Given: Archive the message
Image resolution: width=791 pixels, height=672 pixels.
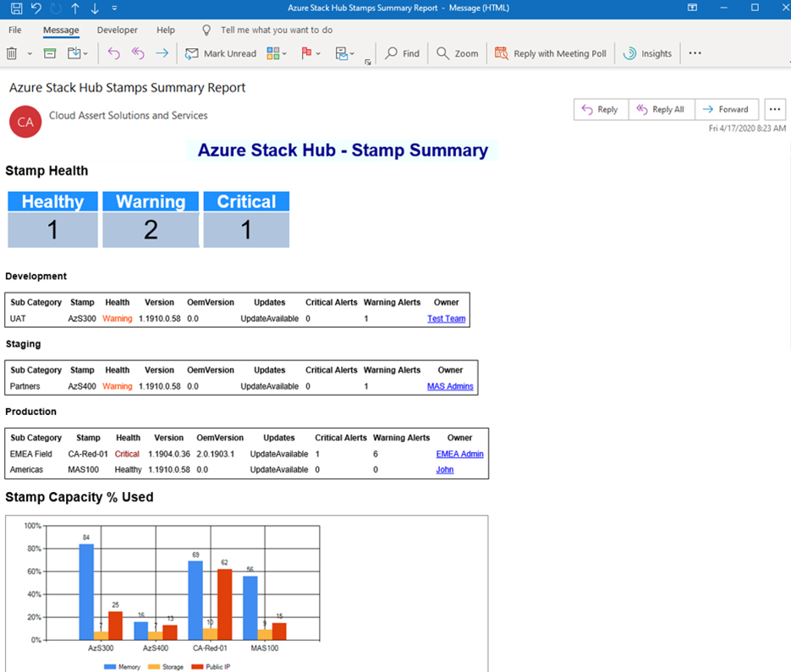Looking at the screenshot, I should [49, 53].
